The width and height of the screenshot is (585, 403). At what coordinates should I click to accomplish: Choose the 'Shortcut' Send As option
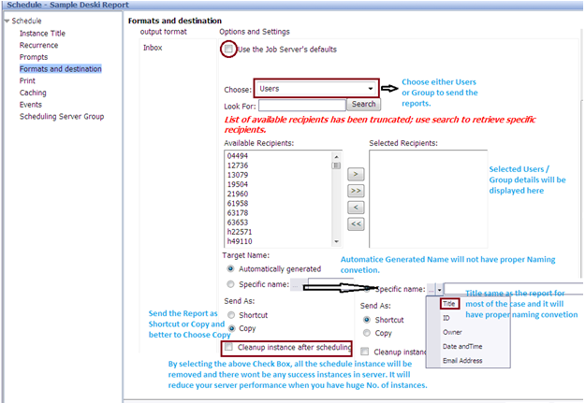pos(230,315)
